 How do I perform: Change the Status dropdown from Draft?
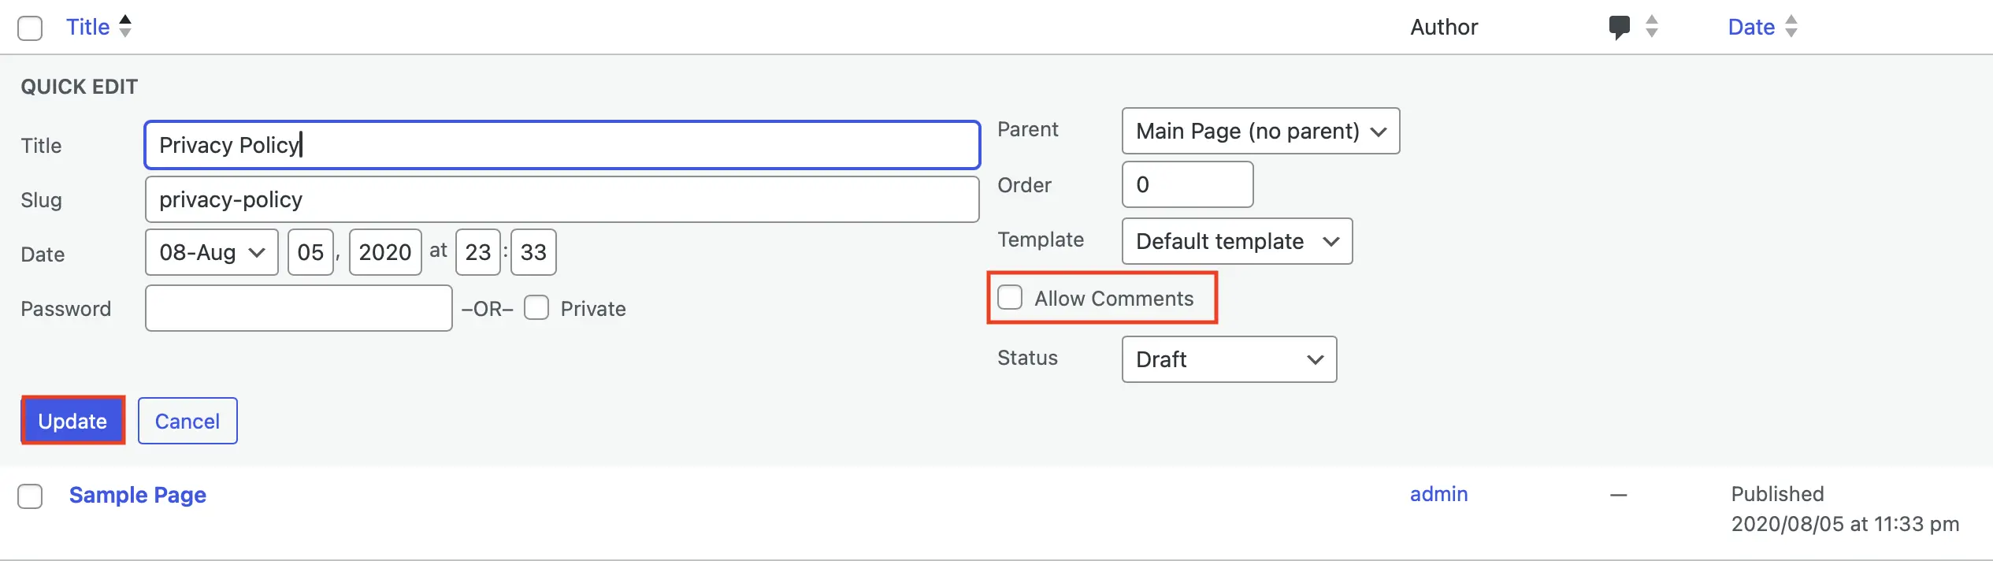(1228, 359)
